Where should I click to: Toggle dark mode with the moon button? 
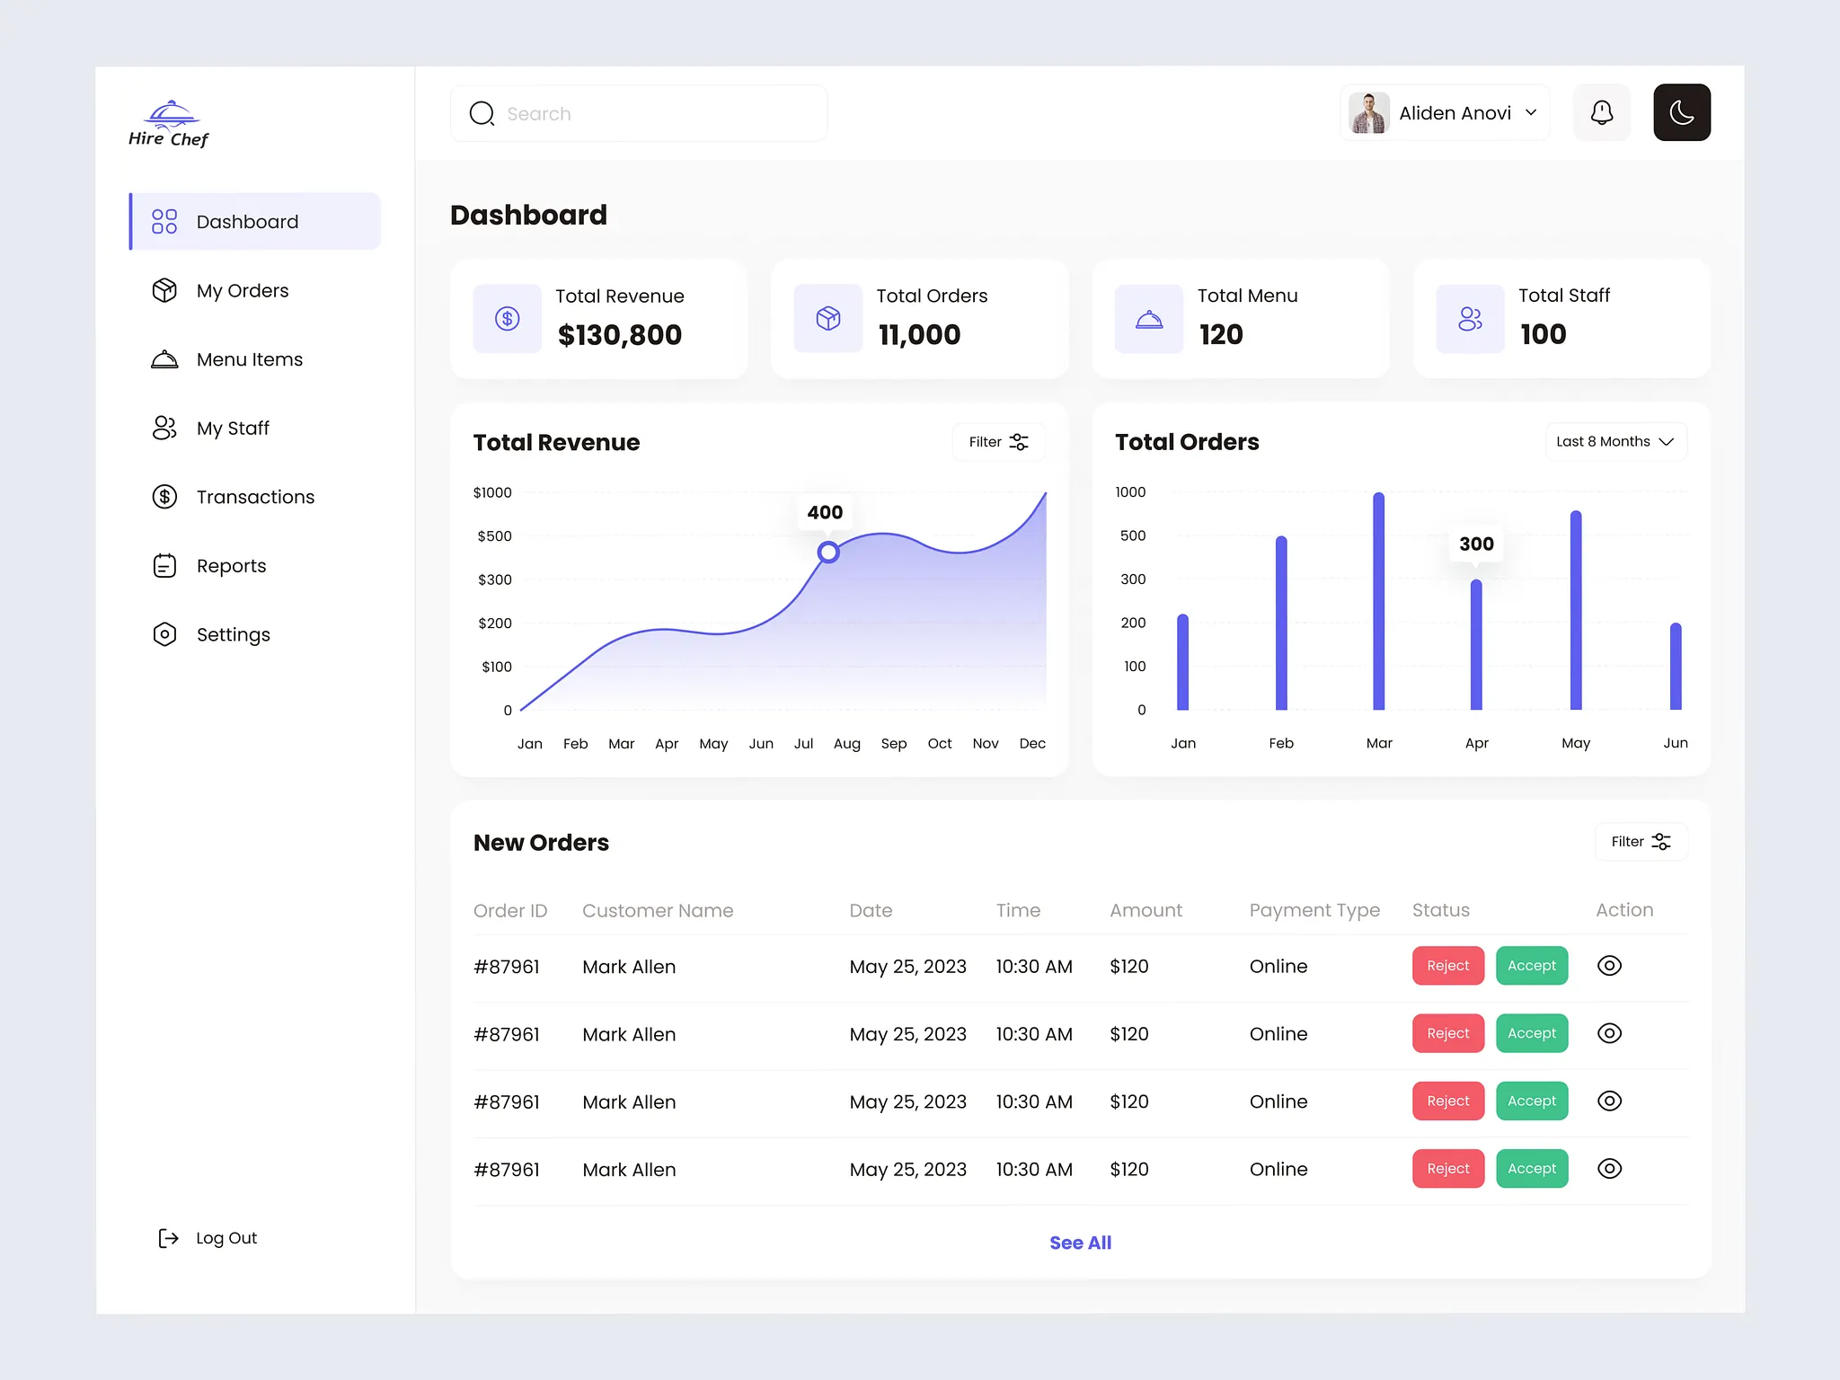(x=1681, y=113)
